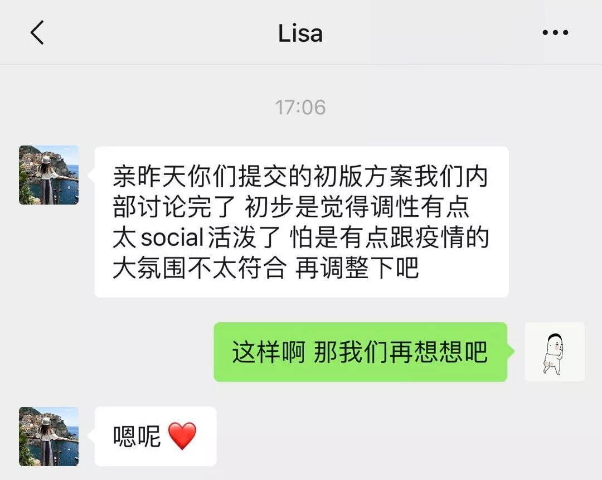Tap the line 大氛围不太符合 再调整下吧
Image resolution: width=602 pixels, height=480 pixels.
[265, 268]
